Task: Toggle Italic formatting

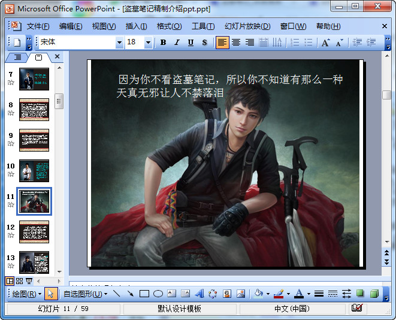Action: click(x=177, y=42)
